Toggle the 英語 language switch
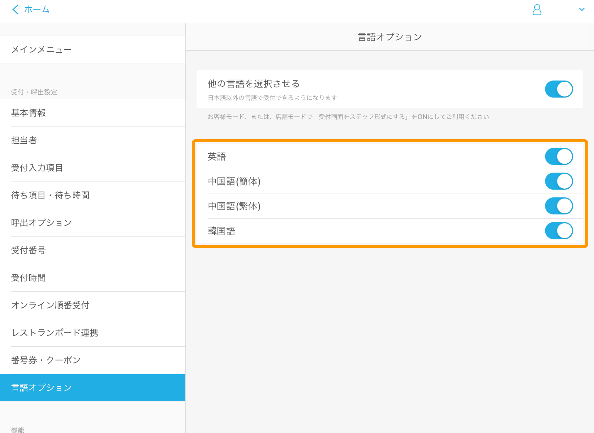The width and height of the screenshot is (594, 433). tap(559, 156)
